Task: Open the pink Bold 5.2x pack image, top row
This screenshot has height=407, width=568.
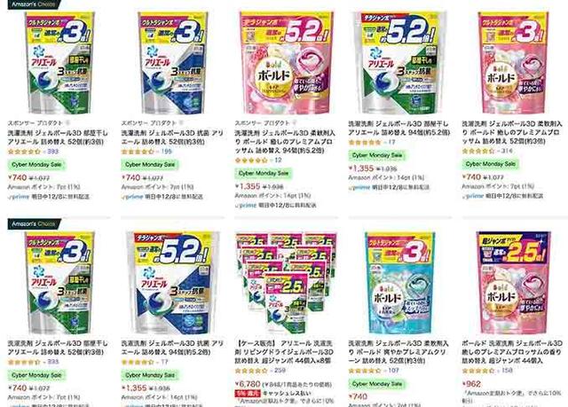Action: click(x=286, y=63)
